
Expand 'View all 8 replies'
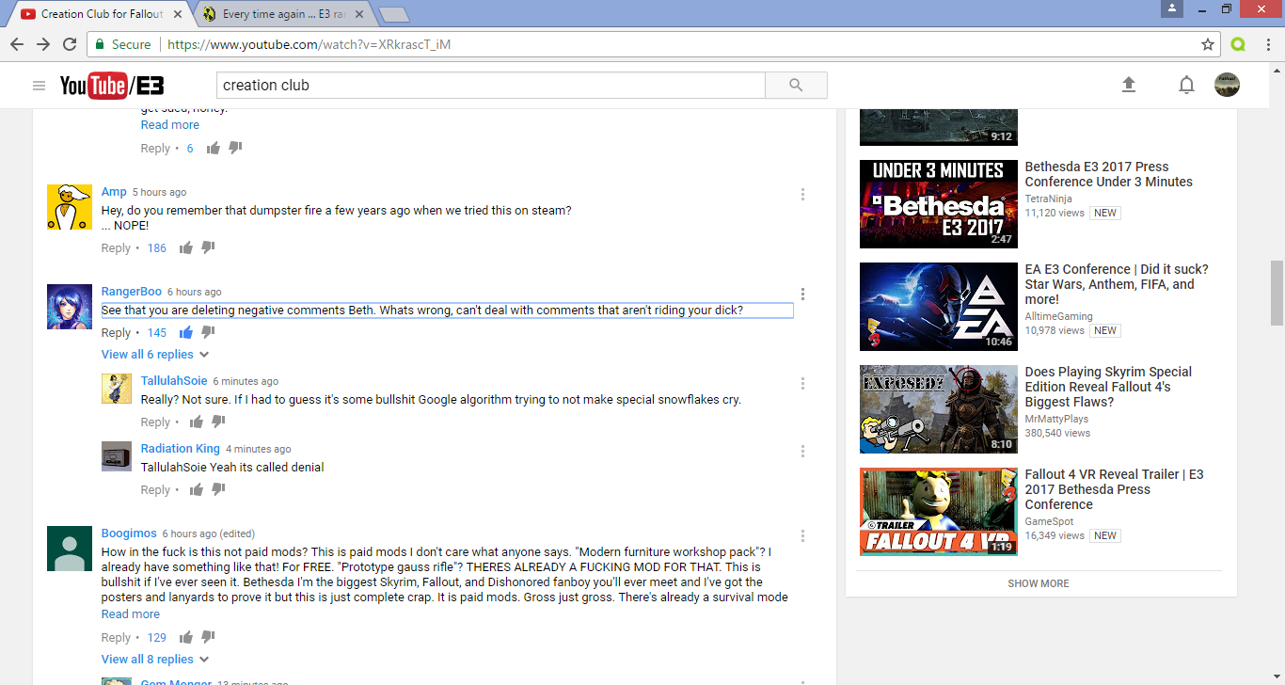pyautogui.click(x=155, y=660)
